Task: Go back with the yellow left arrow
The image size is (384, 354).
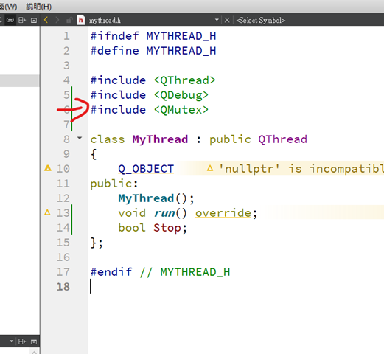Action: pyautogui.click(x=46, y=20)
